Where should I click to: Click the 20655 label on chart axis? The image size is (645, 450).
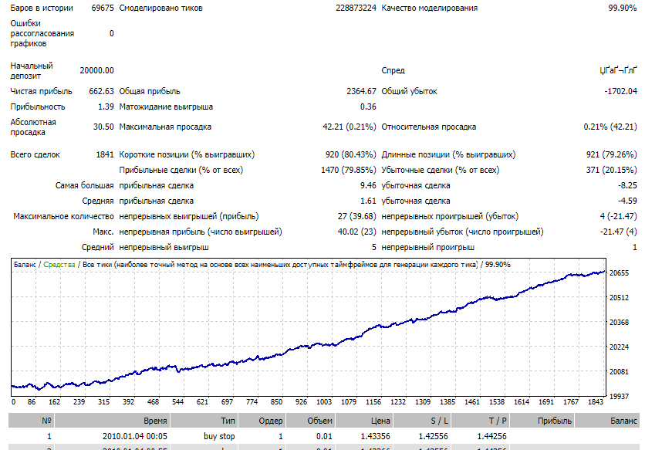(619, 273)
